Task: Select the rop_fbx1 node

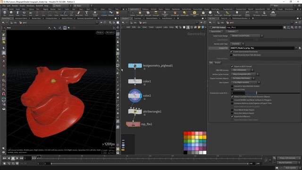Action: [133, 124]
